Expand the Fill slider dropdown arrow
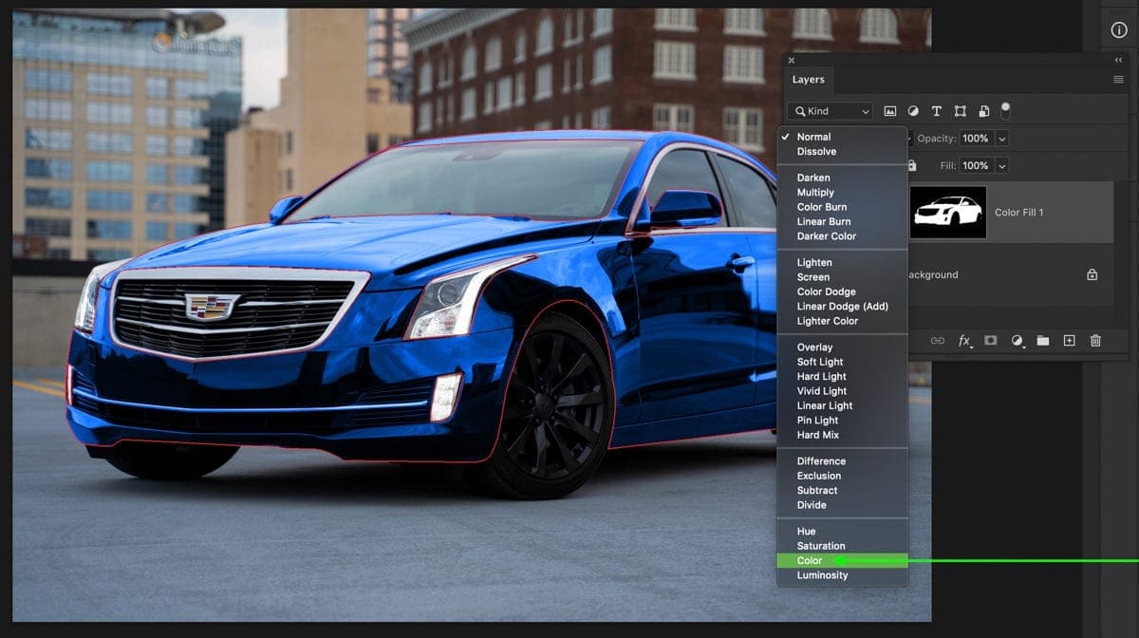The image size is (1139, 638). coord(1001,165)
